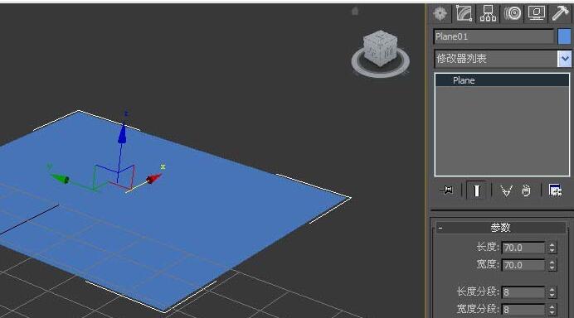574x318 pixels.
Task: Open Configure Modifier Sets icon
Action: click(x=555, y=190)
